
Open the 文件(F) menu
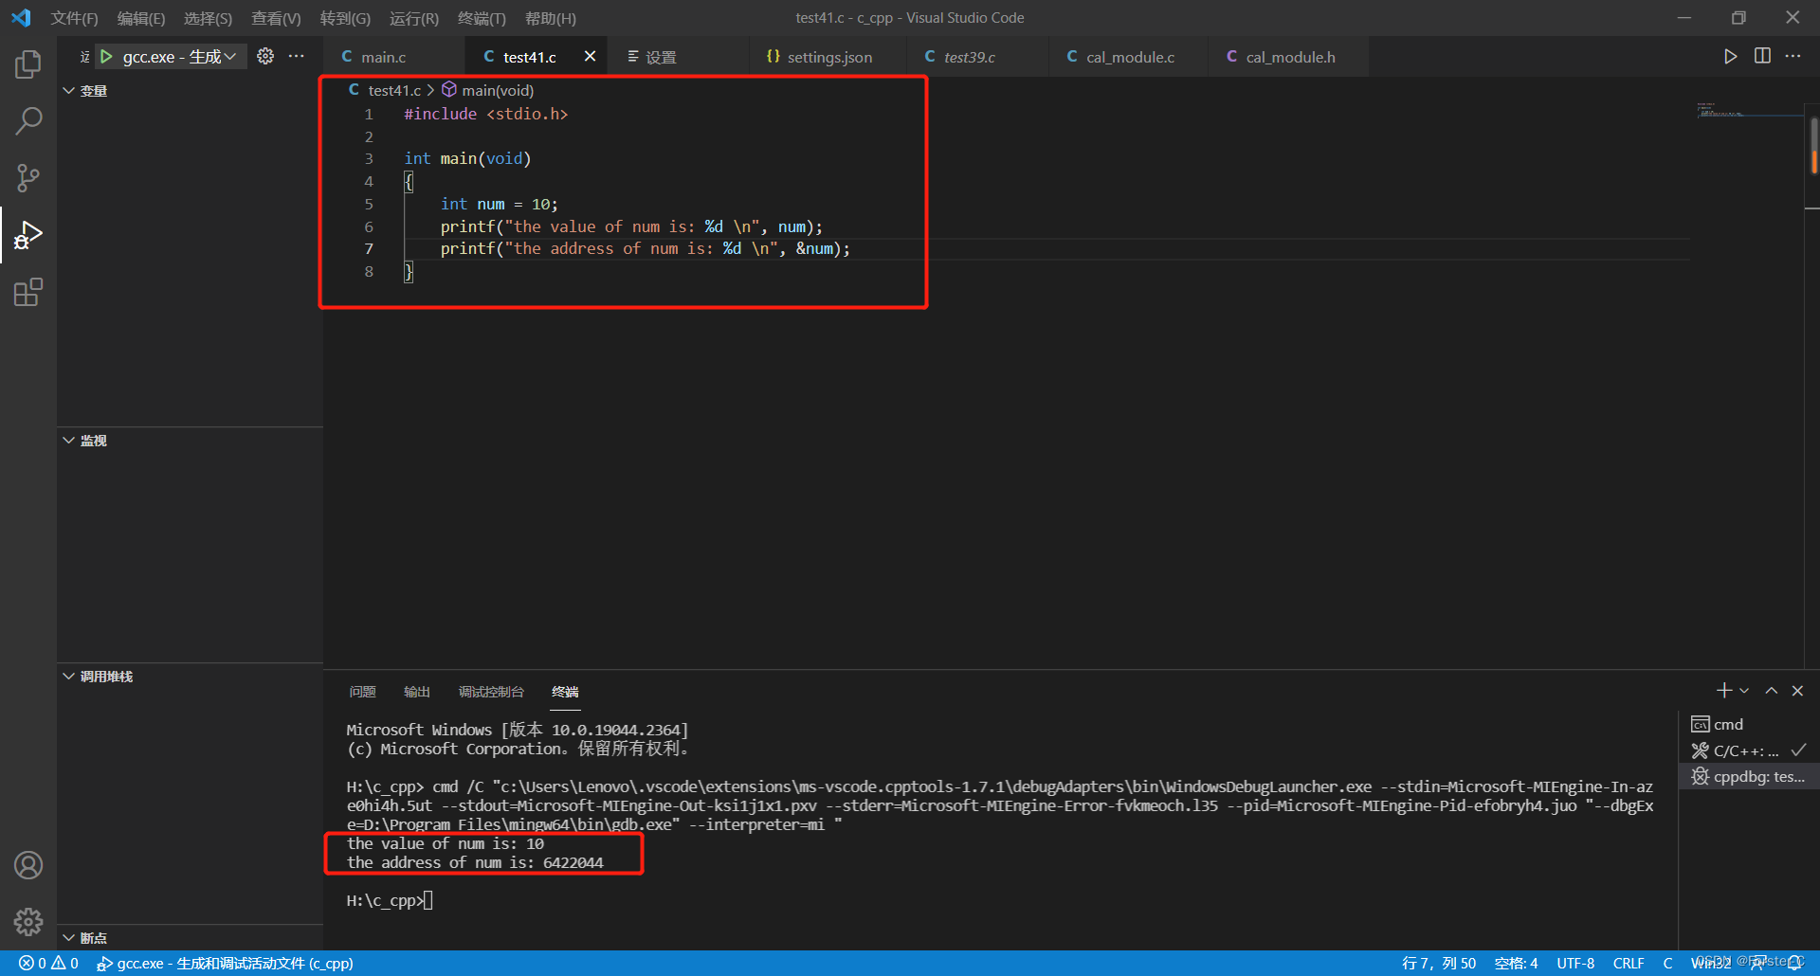point(74,18)
